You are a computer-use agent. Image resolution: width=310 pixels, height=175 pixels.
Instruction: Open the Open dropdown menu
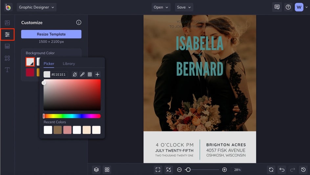click(x=161, y=7)
